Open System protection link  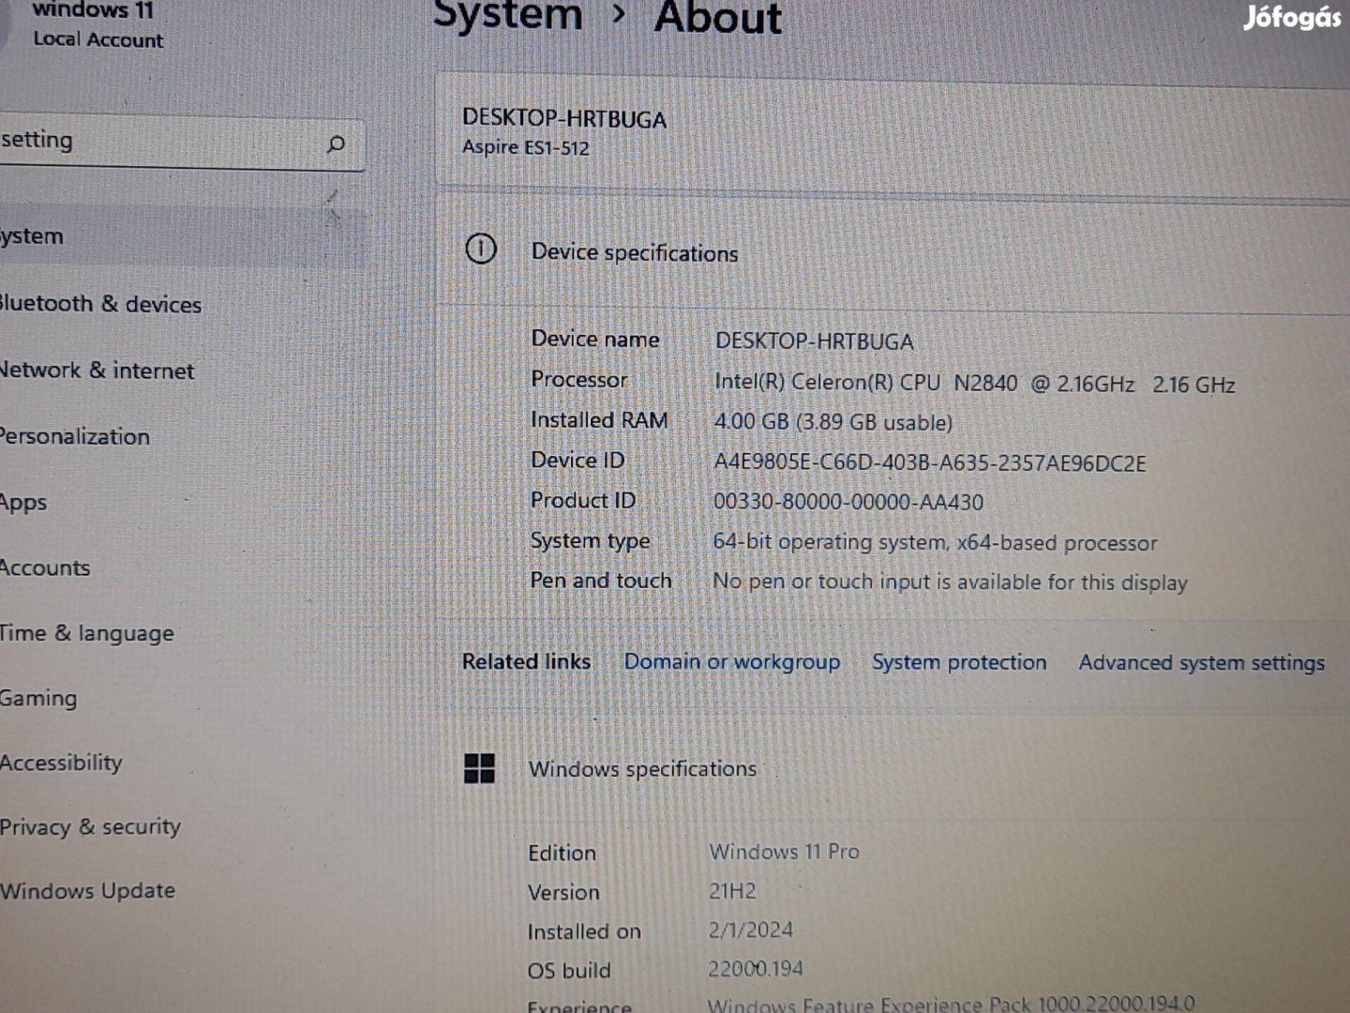click(x=959, y=662)
